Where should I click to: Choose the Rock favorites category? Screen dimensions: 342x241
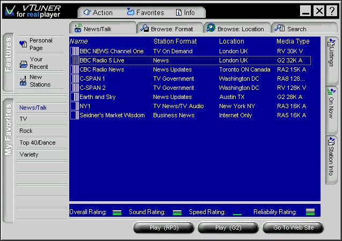click(x=26, y=131)
